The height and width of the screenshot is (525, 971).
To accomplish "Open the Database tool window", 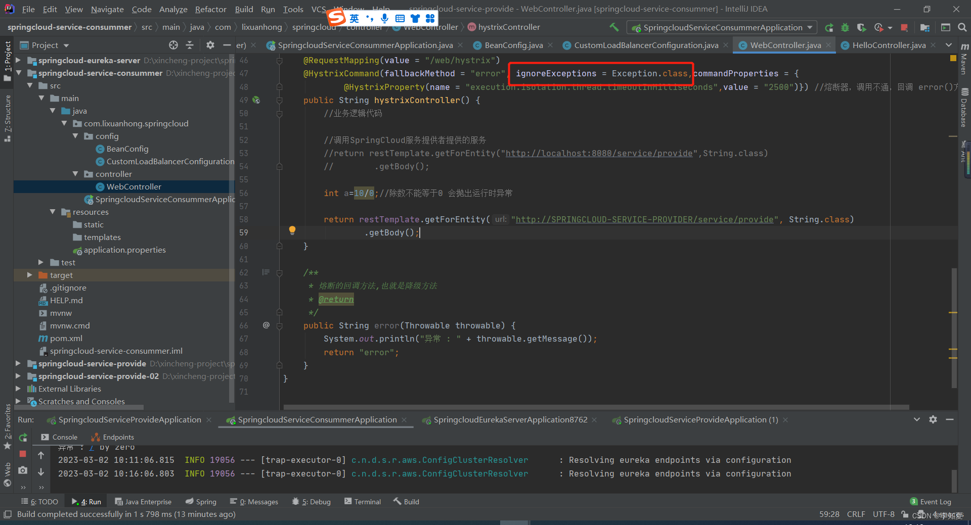I will [964, 108].
